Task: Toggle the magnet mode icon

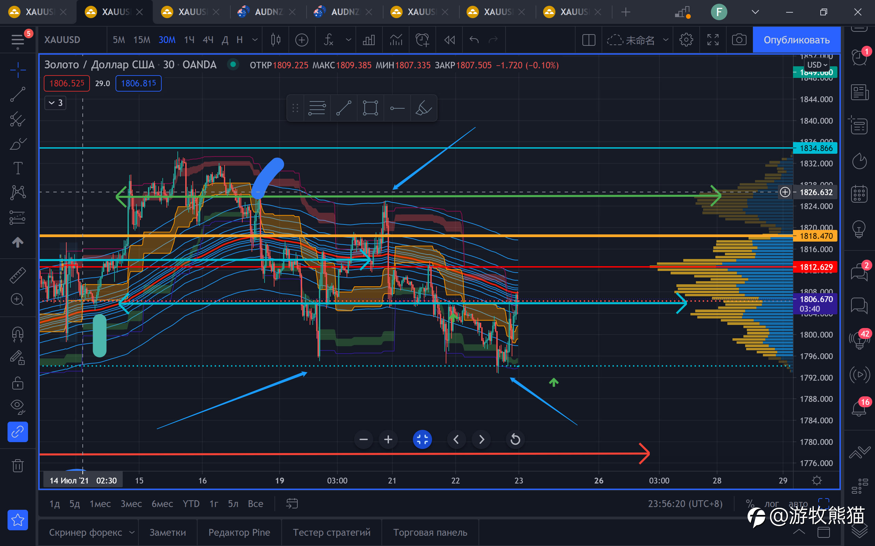Action: (17, 334)
